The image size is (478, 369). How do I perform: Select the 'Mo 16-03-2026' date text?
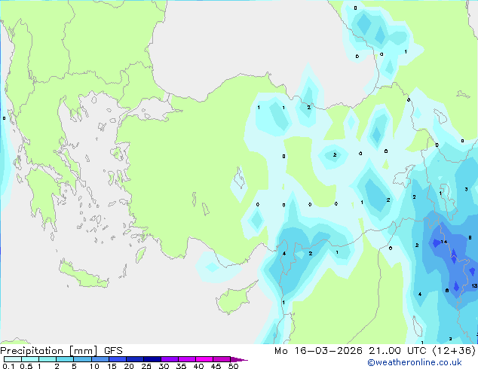click(x=319, y=351)
